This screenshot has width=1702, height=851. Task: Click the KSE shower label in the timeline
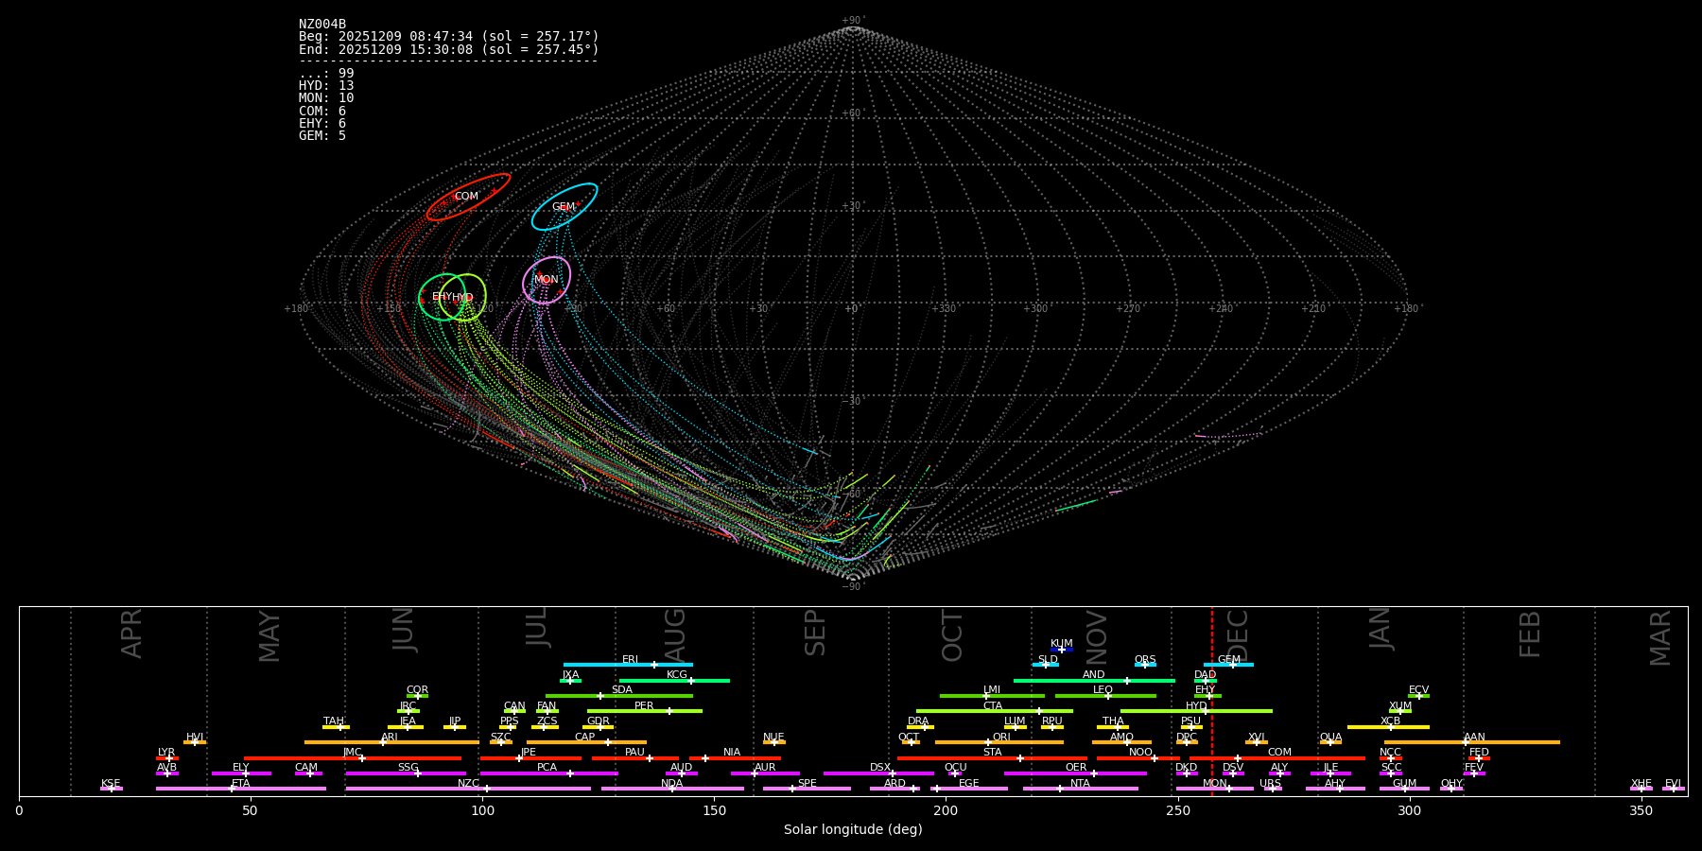pyautogui.click(x=111, y=784)
